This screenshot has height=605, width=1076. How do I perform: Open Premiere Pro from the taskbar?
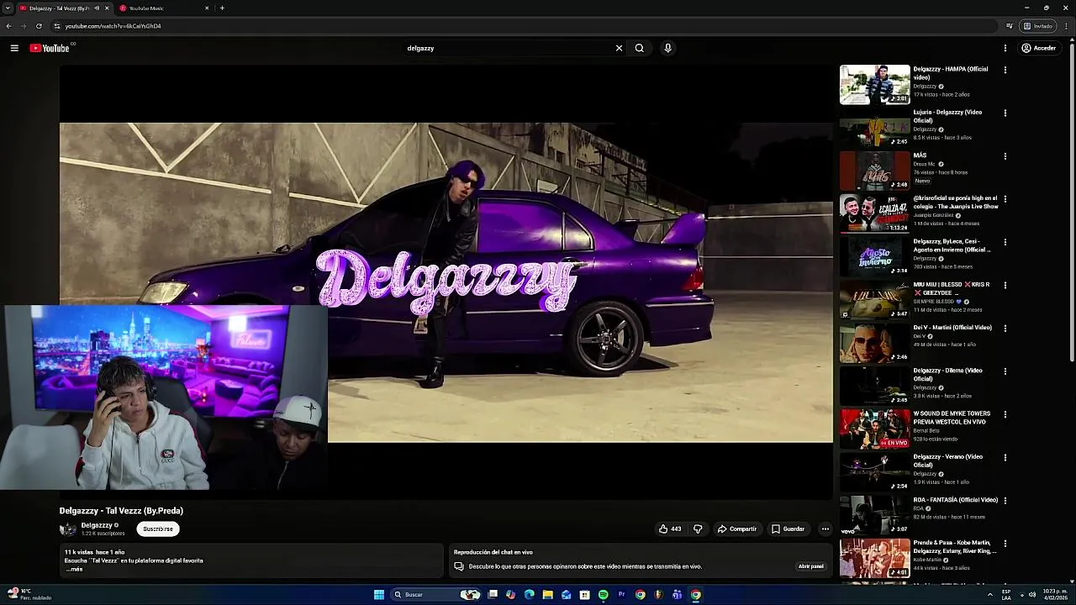point(622,595)
